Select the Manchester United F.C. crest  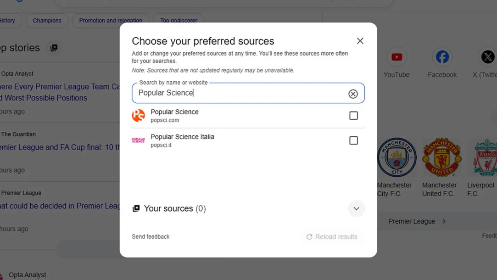click(442, 157)
